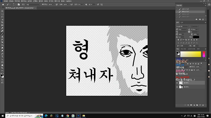This screenshot has height=118, width=211.
Task: Open Photoshop from the Windows taskbar
Action: point(78,116)
